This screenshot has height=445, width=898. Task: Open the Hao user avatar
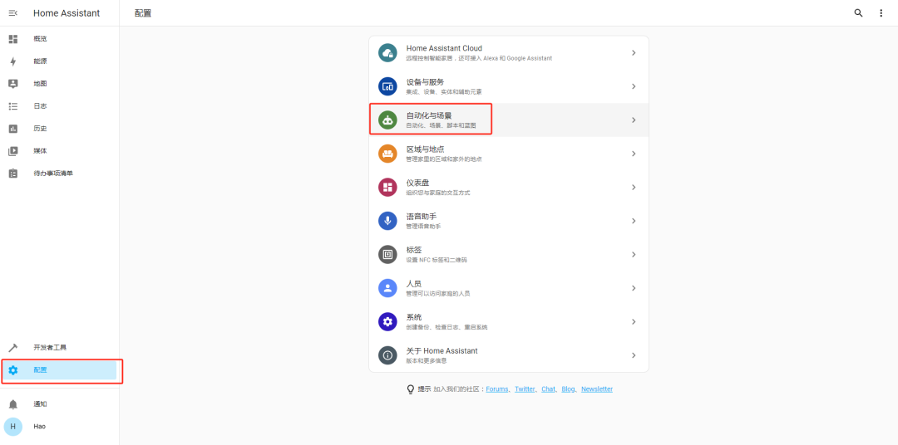click(x=13, y=427)
